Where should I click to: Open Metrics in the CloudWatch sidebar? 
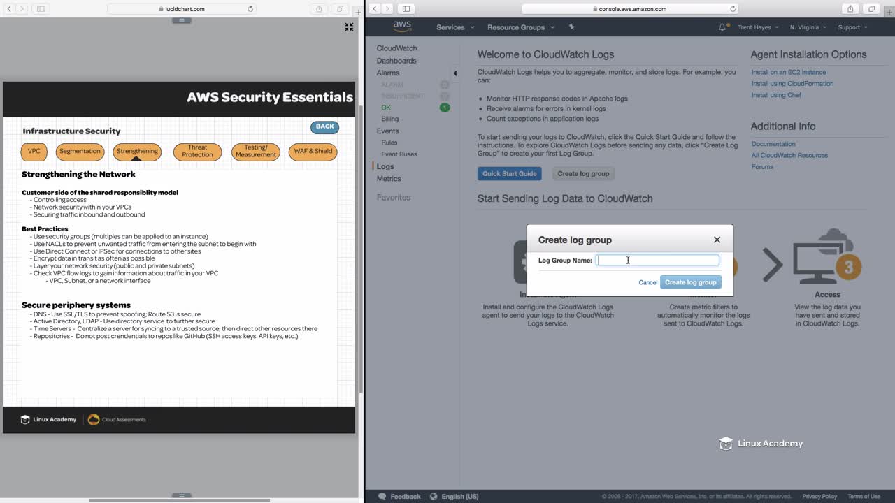pyautogui.click(x=389, y=179)
